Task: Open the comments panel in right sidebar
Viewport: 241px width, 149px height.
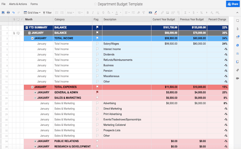Action: [237, 21]
